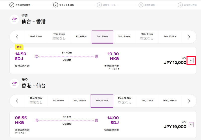Click next dates arrow for outbound flight
Image resolution: width=201 pixels, height=140 pixels.
tap(189, 37)
